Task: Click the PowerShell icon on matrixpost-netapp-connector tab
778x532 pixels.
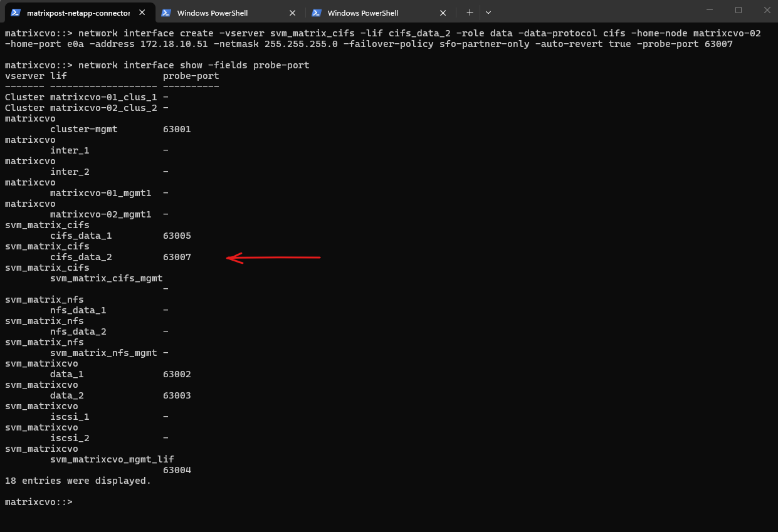Action: point(16,13)
